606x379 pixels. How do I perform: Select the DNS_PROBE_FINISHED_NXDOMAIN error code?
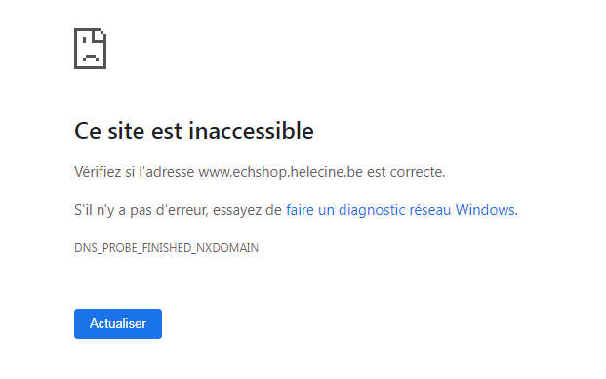[x=166, y=247]
